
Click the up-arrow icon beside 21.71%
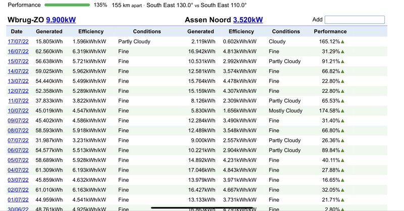coord(342,200)
